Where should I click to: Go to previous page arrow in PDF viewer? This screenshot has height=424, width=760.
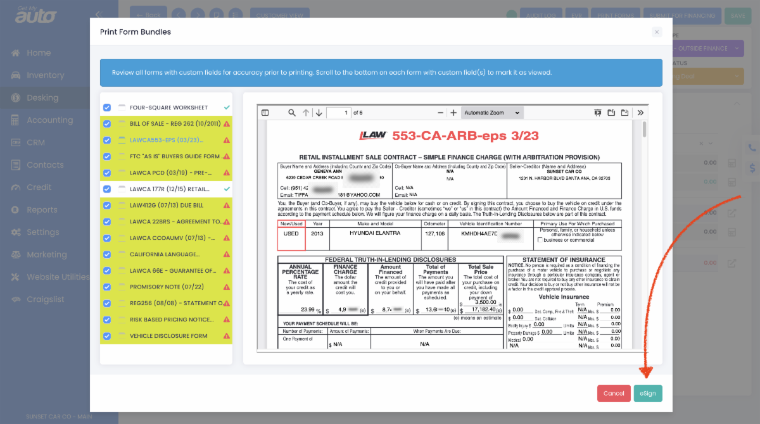(x=306, y=113)
